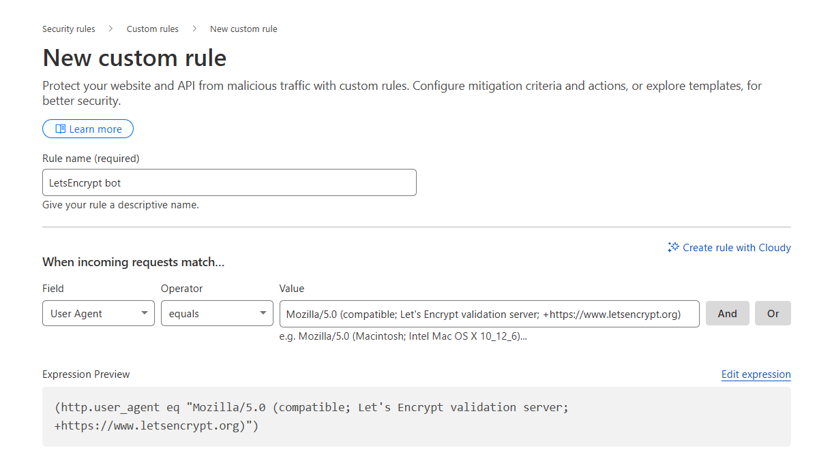Click the Rule name (required) label
This screenshot has width=832, height=467.
tap(91, 159)
